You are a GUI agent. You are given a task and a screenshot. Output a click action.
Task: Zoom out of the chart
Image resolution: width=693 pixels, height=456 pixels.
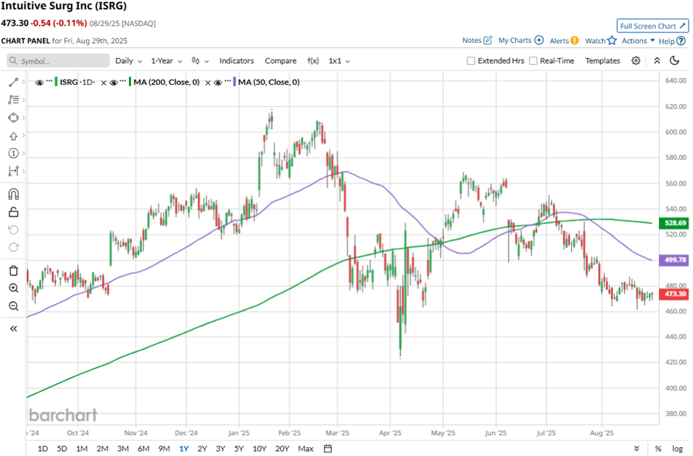(13, 306)
